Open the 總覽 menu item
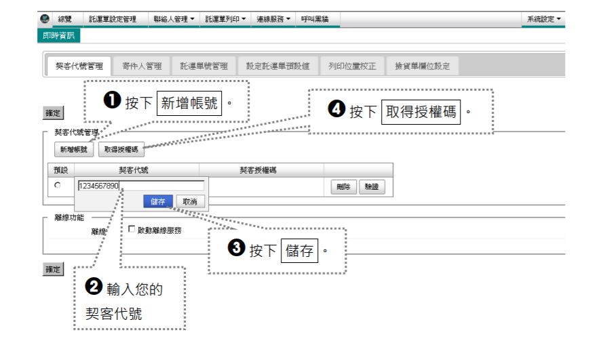The height and width of the screenshot is (347, 603). click(64, 19)
